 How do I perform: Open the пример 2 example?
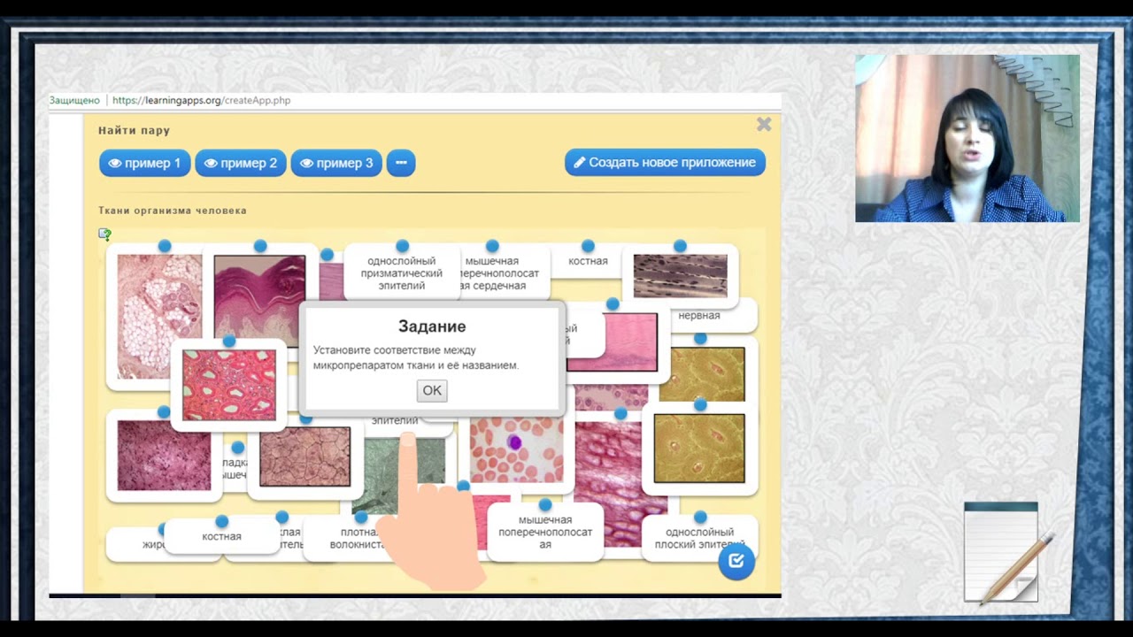point(241,163)
